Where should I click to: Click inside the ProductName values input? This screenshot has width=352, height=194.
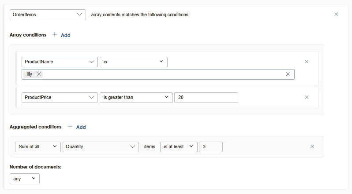coord(163,74)
